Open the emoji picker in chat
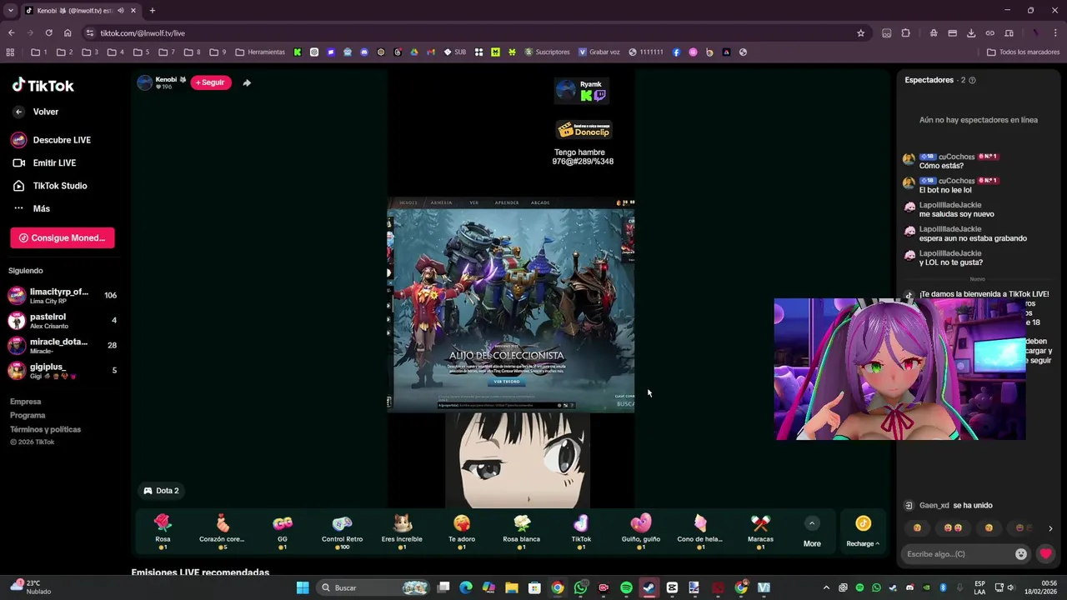This screenshot has height=600, width=1067. tap(1021, 554)
